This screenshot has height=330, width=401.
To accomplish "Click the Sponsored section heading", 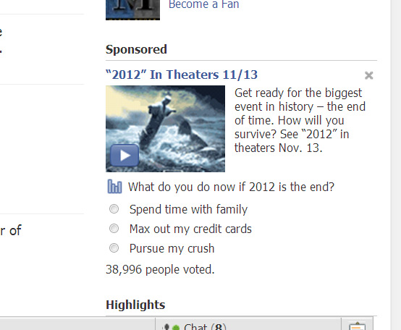I will tap(136, 49).
